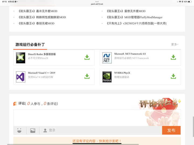Click the 评论得红包 red packet banner
This screenshot has height=145, width=194.
tap(160, 112)
